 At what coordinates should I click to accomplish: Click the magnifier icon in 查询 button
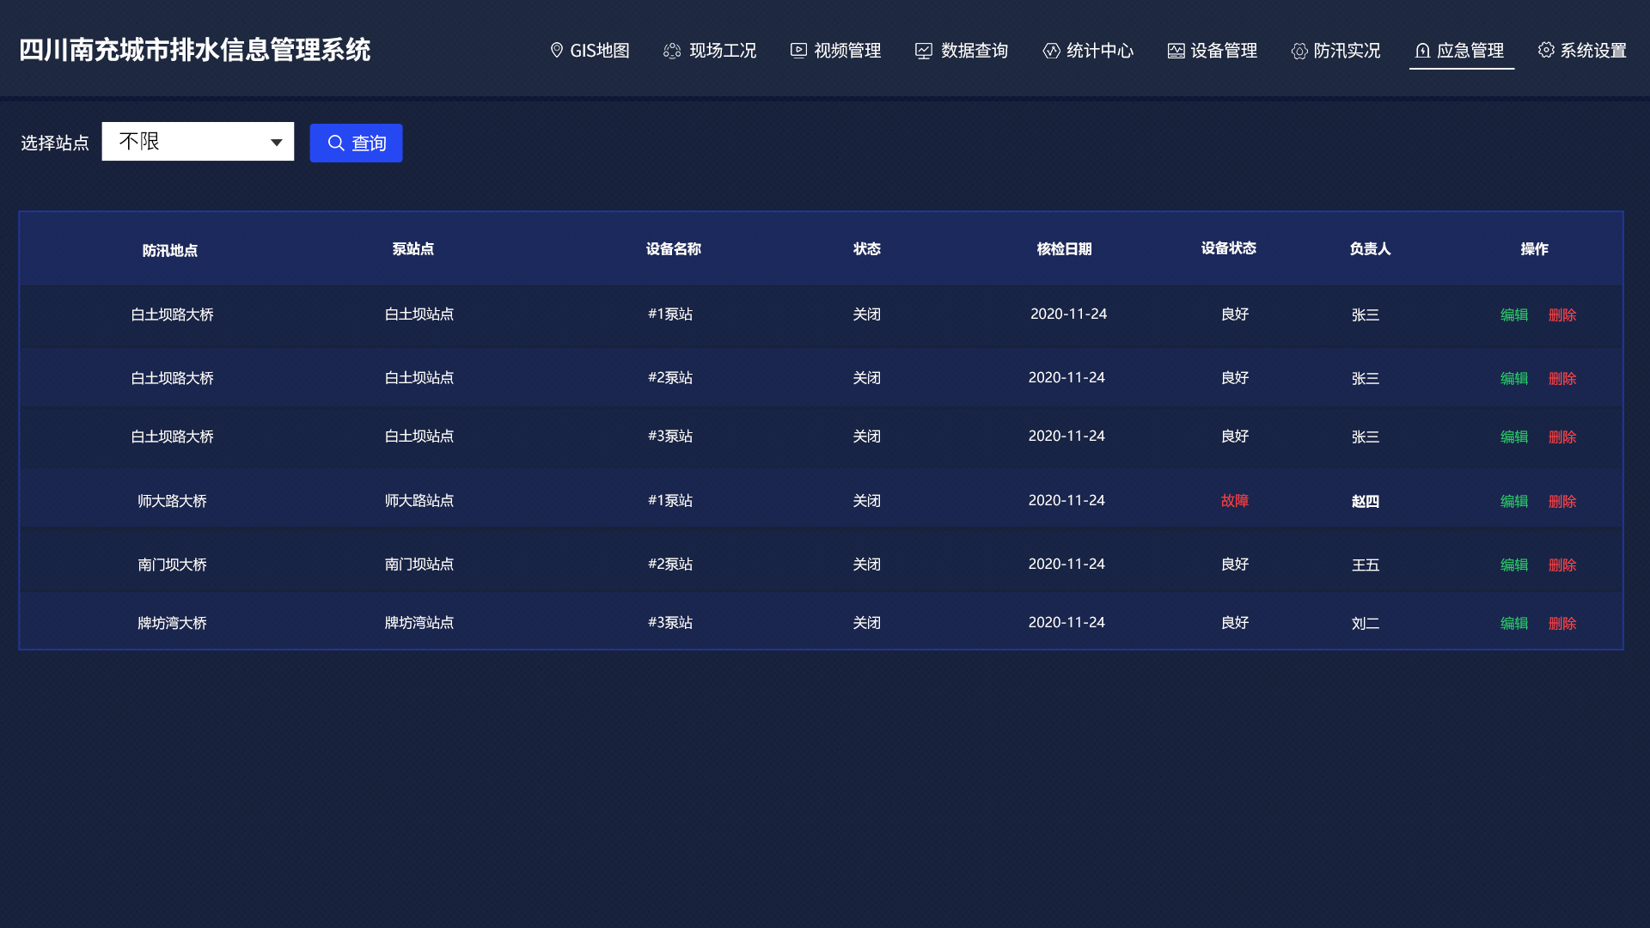[336, 143]
